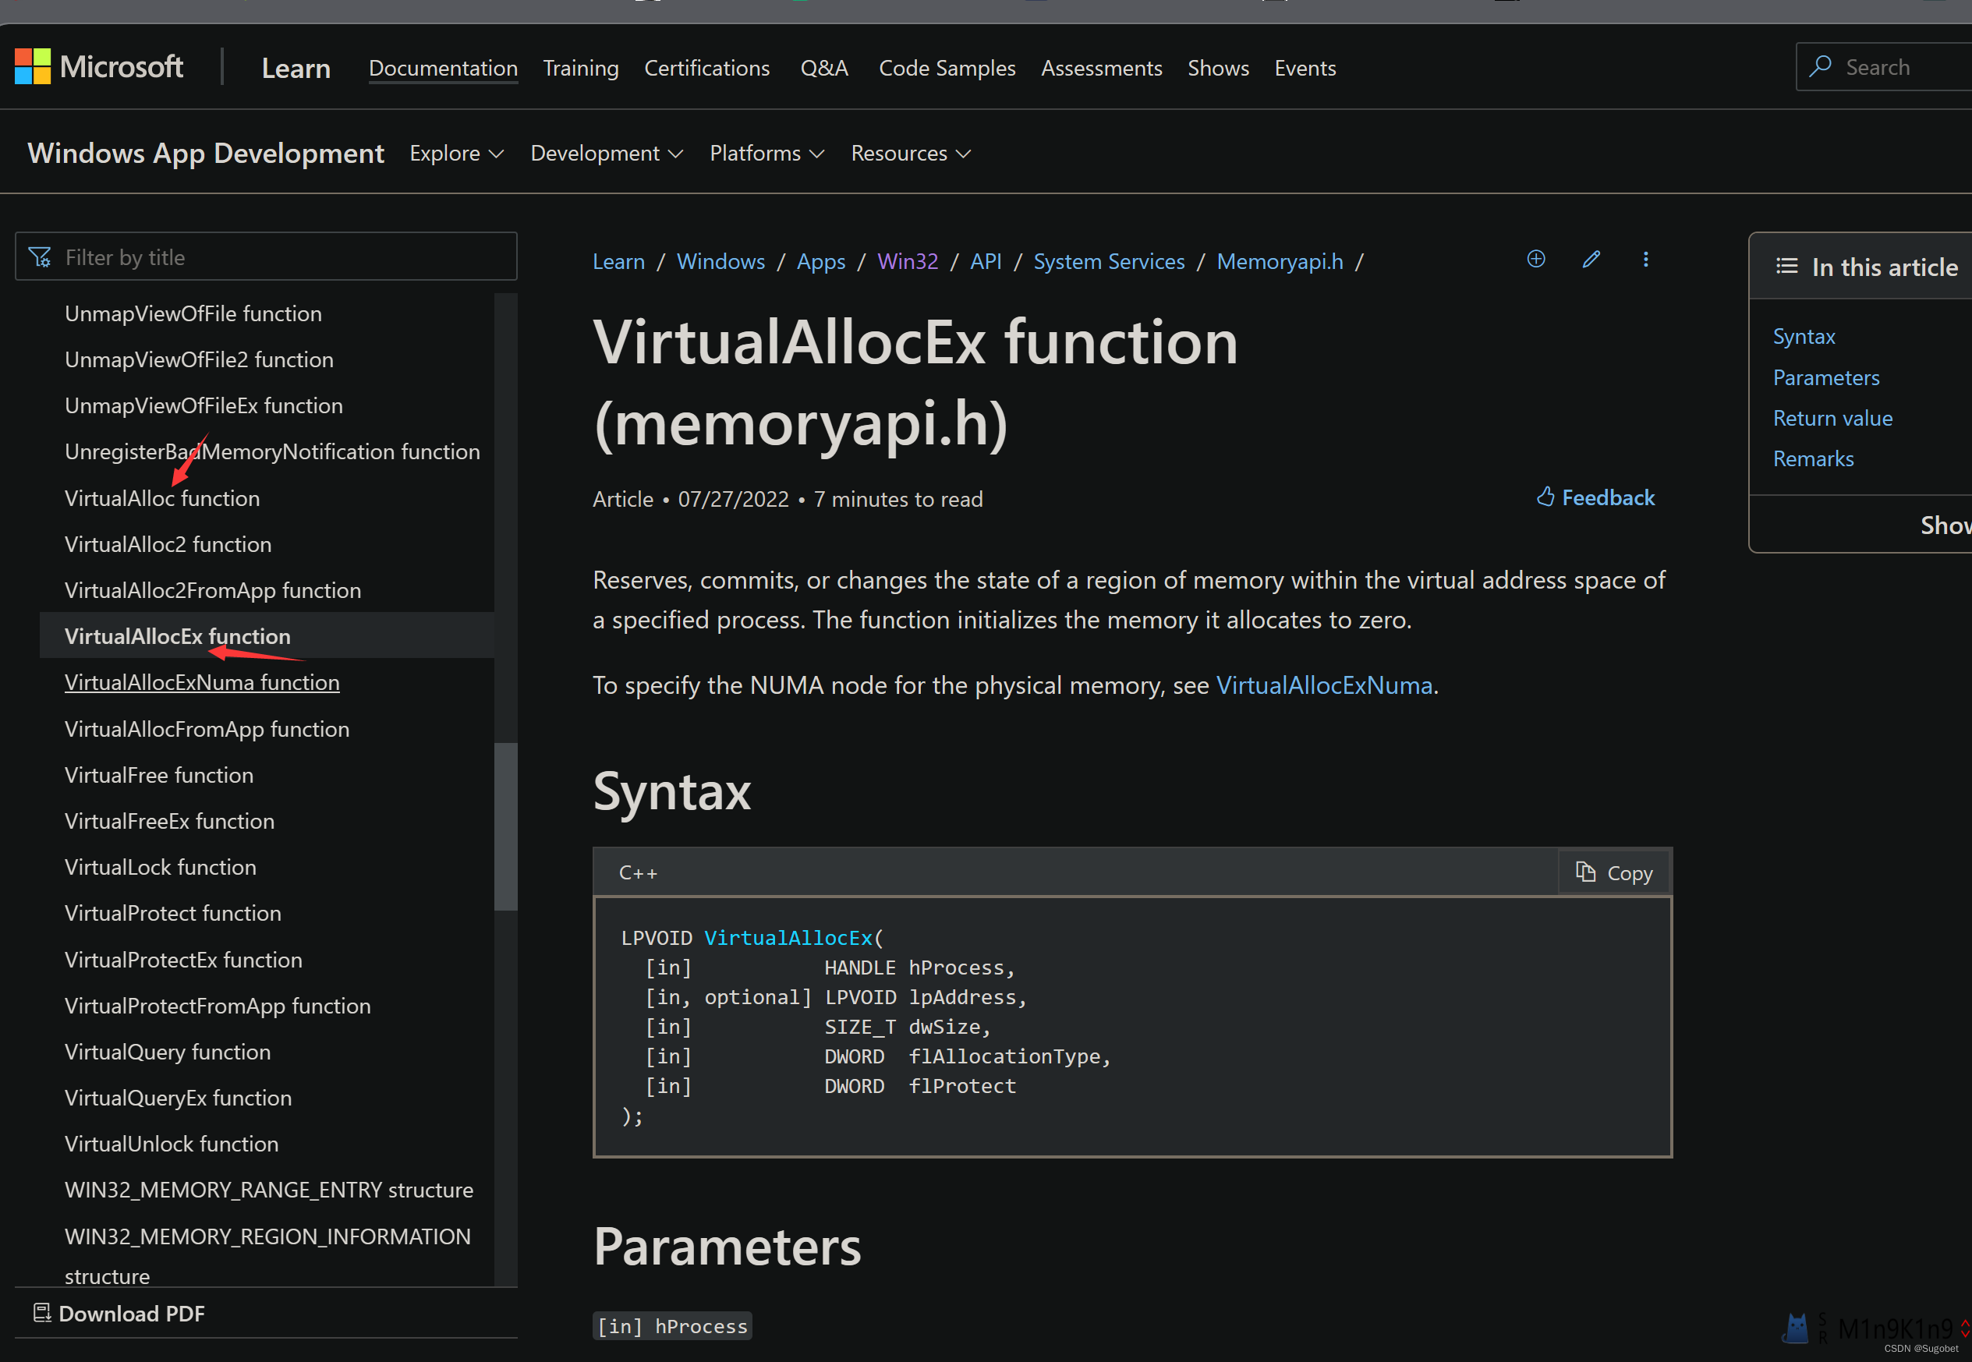Image resolution: width=1972 pixels, height=1362 pixels.
Task: Open VirtualAllocExNuma function entry
Action: pyautogui.click(x=202, y=683)
